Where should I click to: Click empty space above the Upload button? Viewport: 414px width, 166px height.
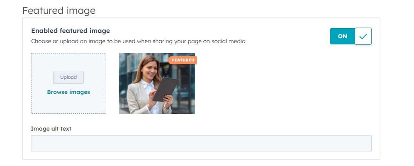[x=68, y=62]
